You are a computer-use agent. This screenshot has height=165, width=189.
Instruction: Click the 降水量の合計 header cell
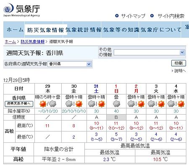coord(59,149)
